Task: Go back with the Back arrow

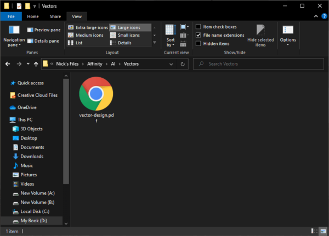Action: (8, 64)
